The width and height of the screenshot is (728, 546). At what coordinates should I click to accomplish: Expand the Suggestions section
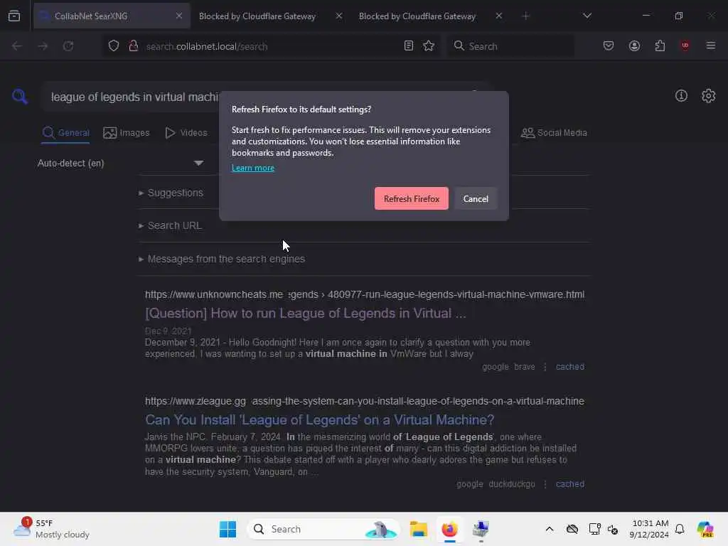[x=171, y=193]
